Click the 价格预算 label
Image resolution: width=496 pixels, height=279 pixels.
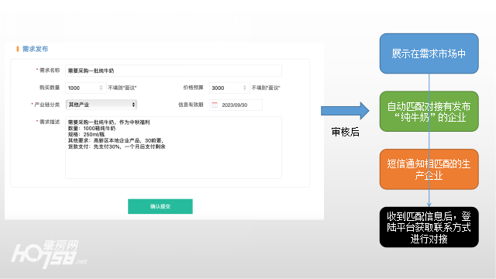[x=193, y=88]
